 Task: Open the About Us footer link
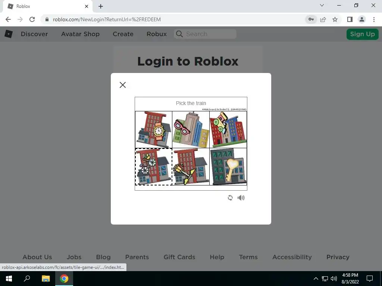point(37,257)
